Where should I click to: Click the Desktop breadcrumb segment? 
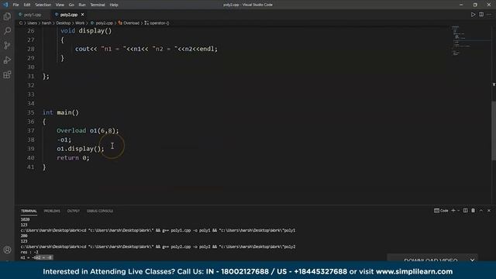click(64, 23)
